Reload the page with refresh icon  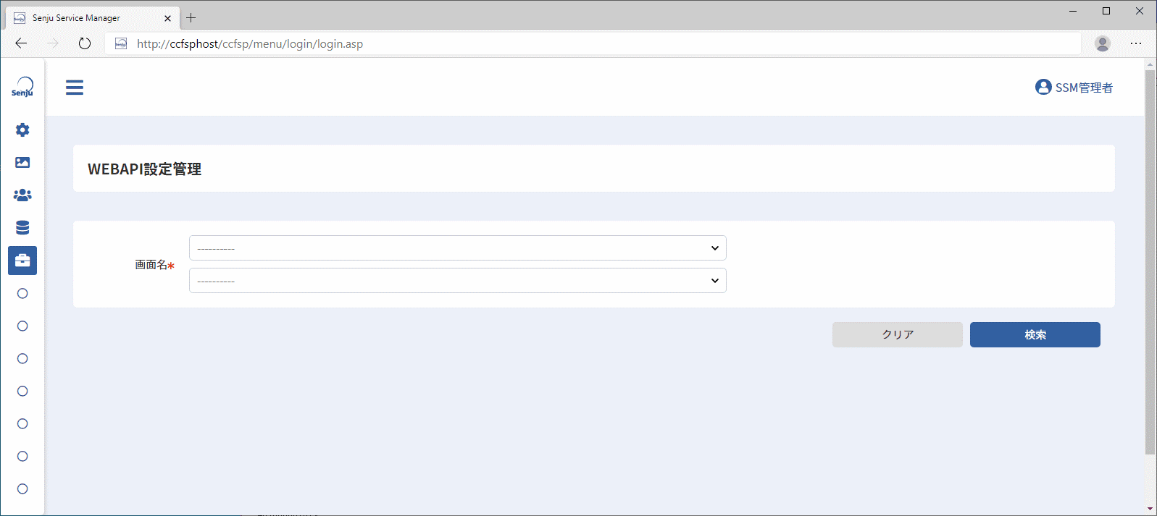tap(85, 43)
